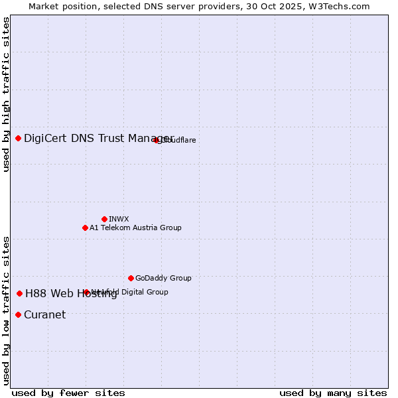398x398 pixels.
Task: Click the chart title mentioning W3Techs.com
Action: 199,6
